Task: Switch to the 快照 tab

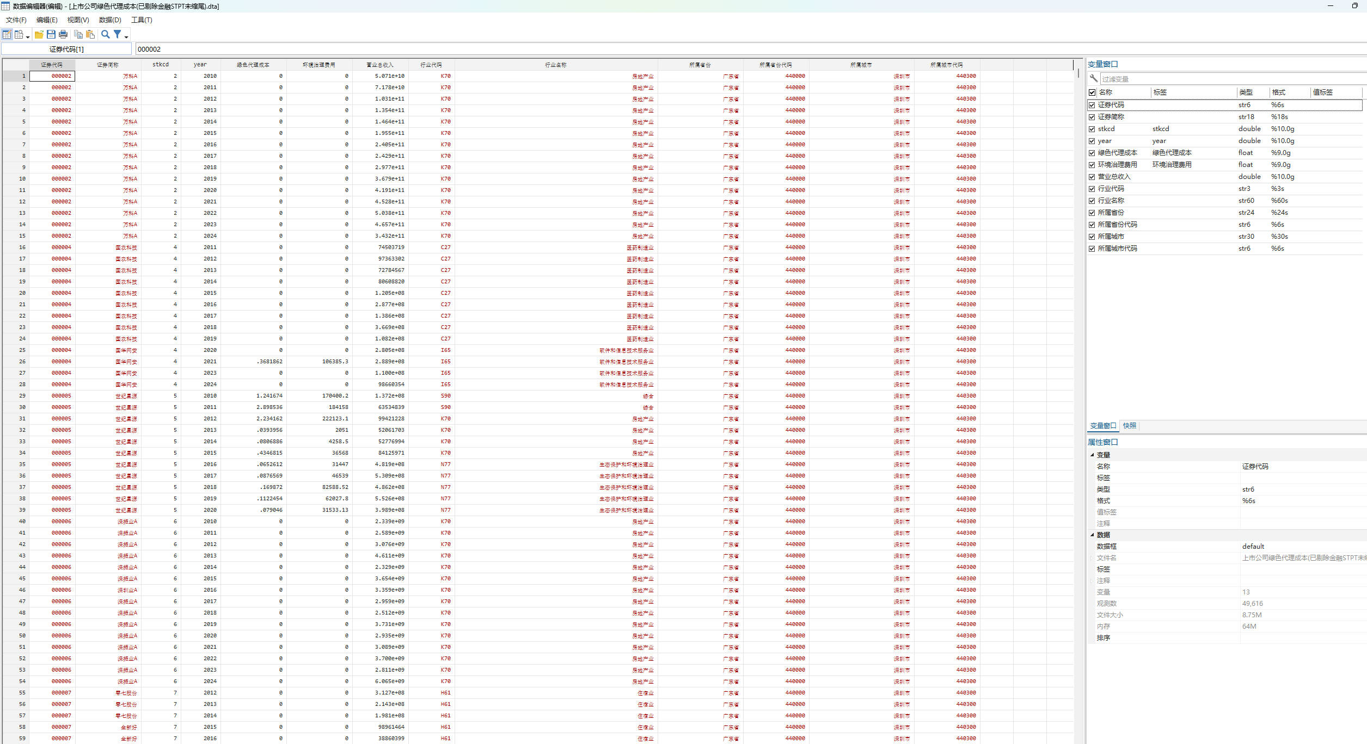Action: (1129, 425)
